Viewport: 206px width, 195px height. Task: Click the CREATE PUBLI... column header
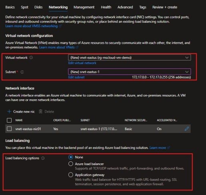[62, 120]
